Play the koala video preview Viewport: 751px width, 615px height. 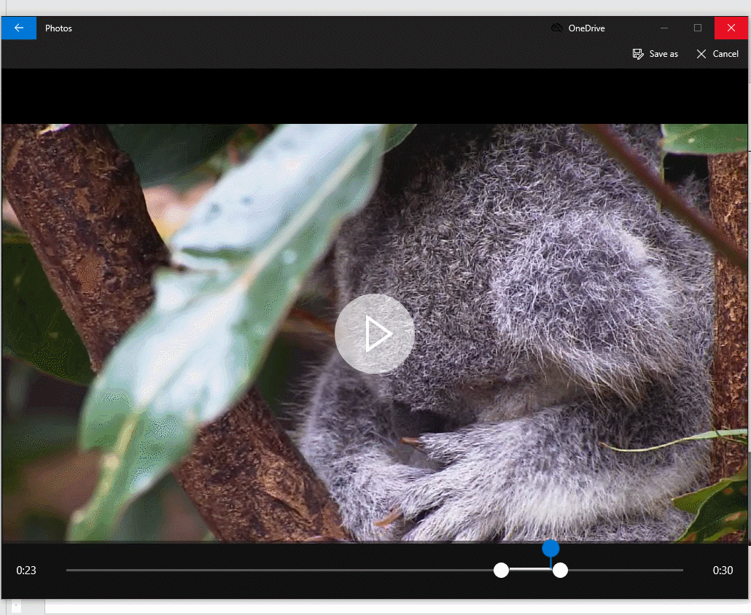click(x=375, y=334)
